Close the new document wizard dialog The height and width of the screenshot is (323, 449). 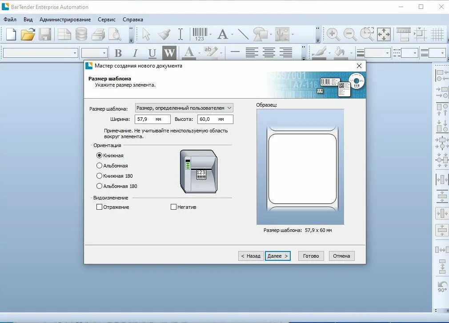359,66
